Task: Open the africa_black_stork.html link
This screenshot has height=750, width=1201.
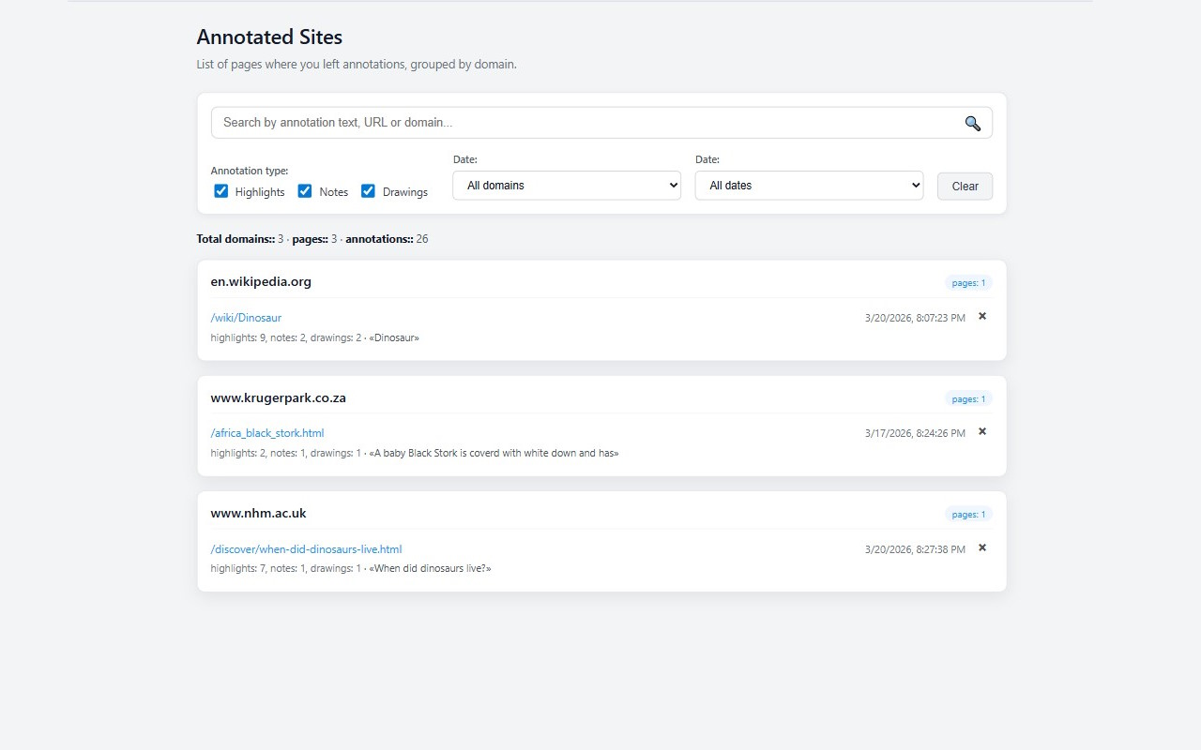Action: pyautogui.click(x=266, y=432)
